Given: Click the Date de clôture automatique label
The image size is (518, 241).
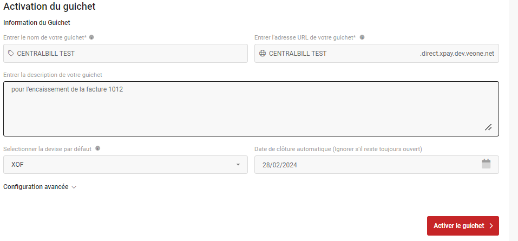Looking at the screenshot, I should coord(338,149).
